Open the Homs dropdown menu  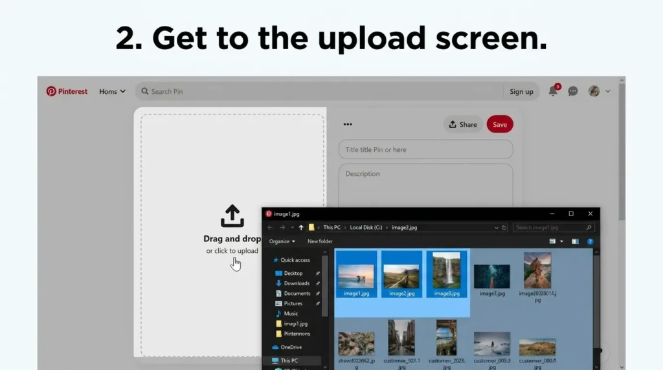coord(113,91)
